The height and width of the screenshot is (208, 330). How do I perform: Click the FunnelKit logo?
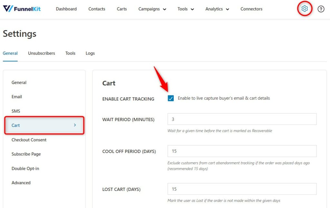coord(22,9)
